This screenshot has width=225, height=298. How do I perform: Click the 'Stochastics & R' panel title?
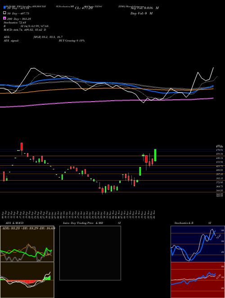[184, 223]
